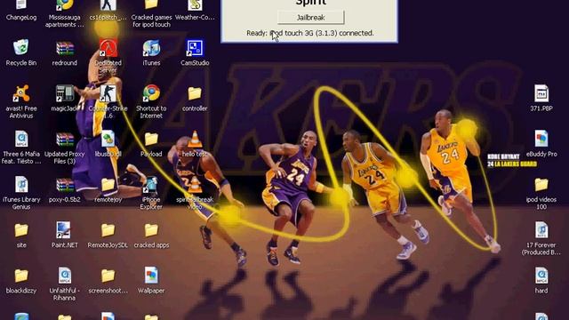Screen dimensions: 569x320
Task: Open the ipod videos 100 folder
Action: (x=541, y=185)
